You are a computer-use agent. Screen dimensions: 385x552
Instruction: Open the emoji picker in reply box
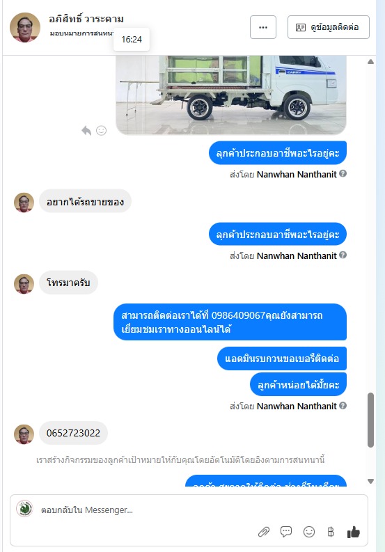[309, 532]
